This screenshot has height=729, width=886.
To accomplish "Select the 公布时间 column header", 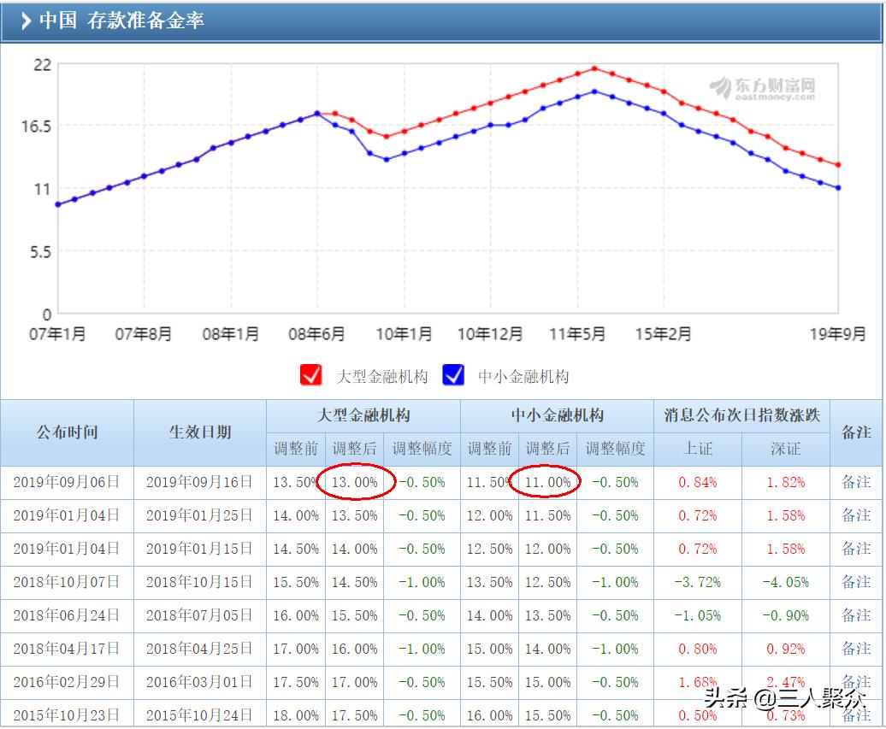I will coord(68,432).
